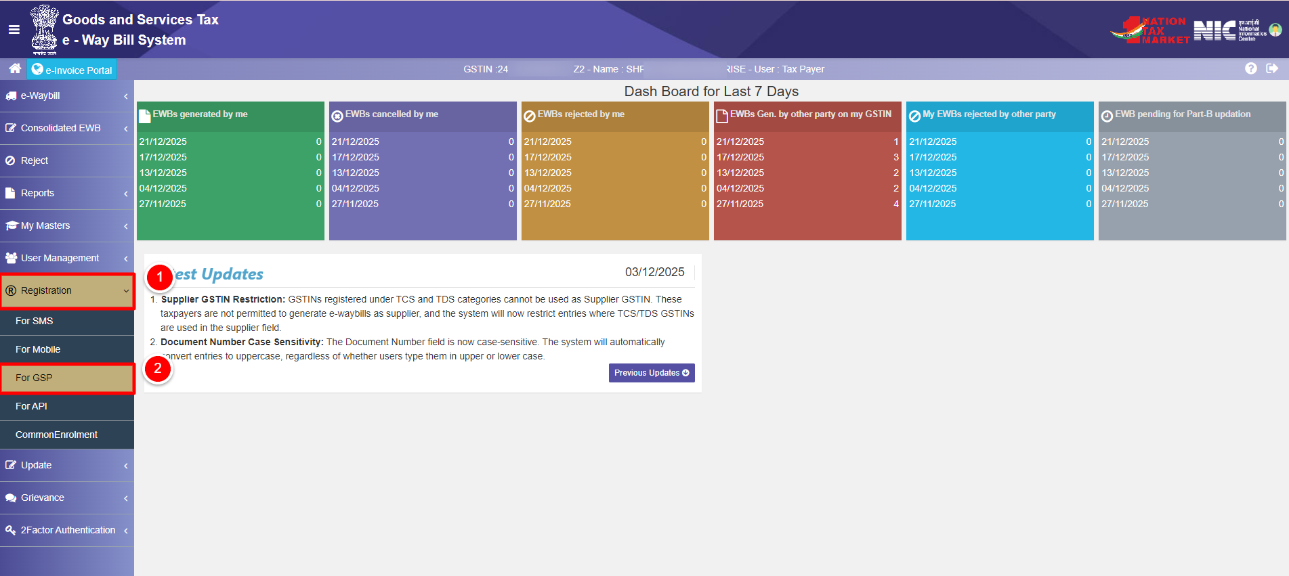Click the hamburger menu icon
Image resolution: width=1289 pixels, height=576 pixels.
pos(14,29)
